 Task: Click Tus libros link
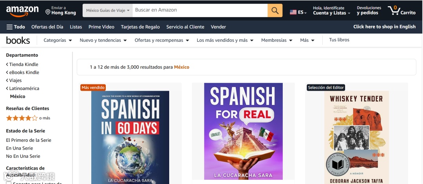tap(339, 40)
